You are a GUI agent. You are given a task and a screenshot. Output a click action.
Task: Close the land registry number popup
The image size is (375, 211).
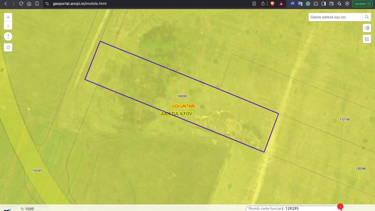[340, 207]
